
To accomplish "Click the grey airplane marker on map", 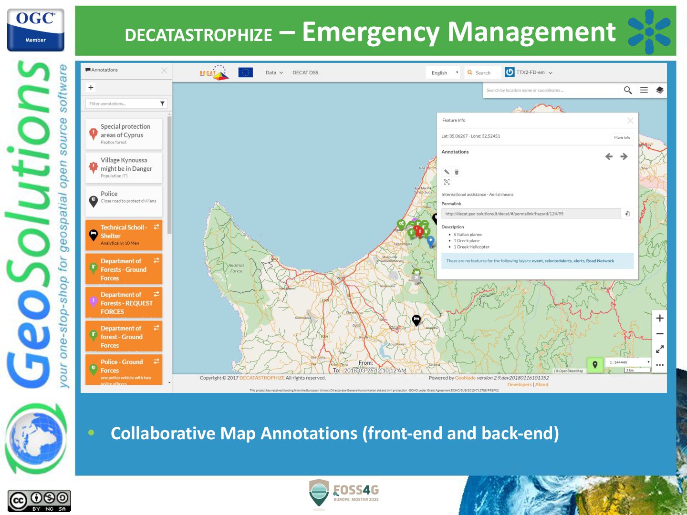I will pos(416,278).
